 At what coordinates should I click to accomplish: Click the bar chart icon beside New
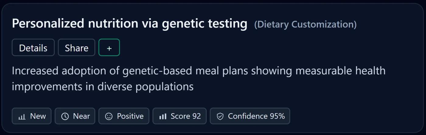point(22,116)
